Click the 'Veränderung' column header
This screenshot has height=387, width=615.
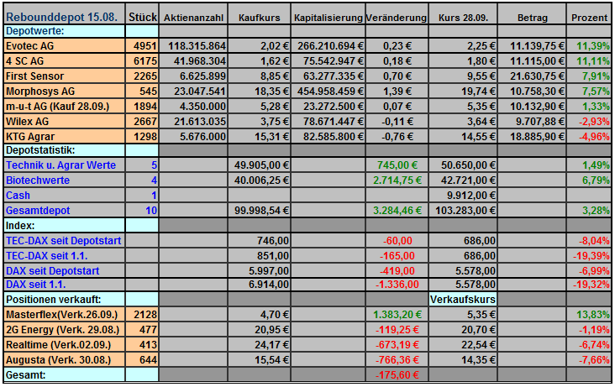click(x=397, y=18)
